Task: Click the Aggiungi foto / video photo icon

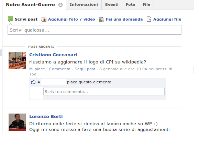Action: (x=44, y=19)
